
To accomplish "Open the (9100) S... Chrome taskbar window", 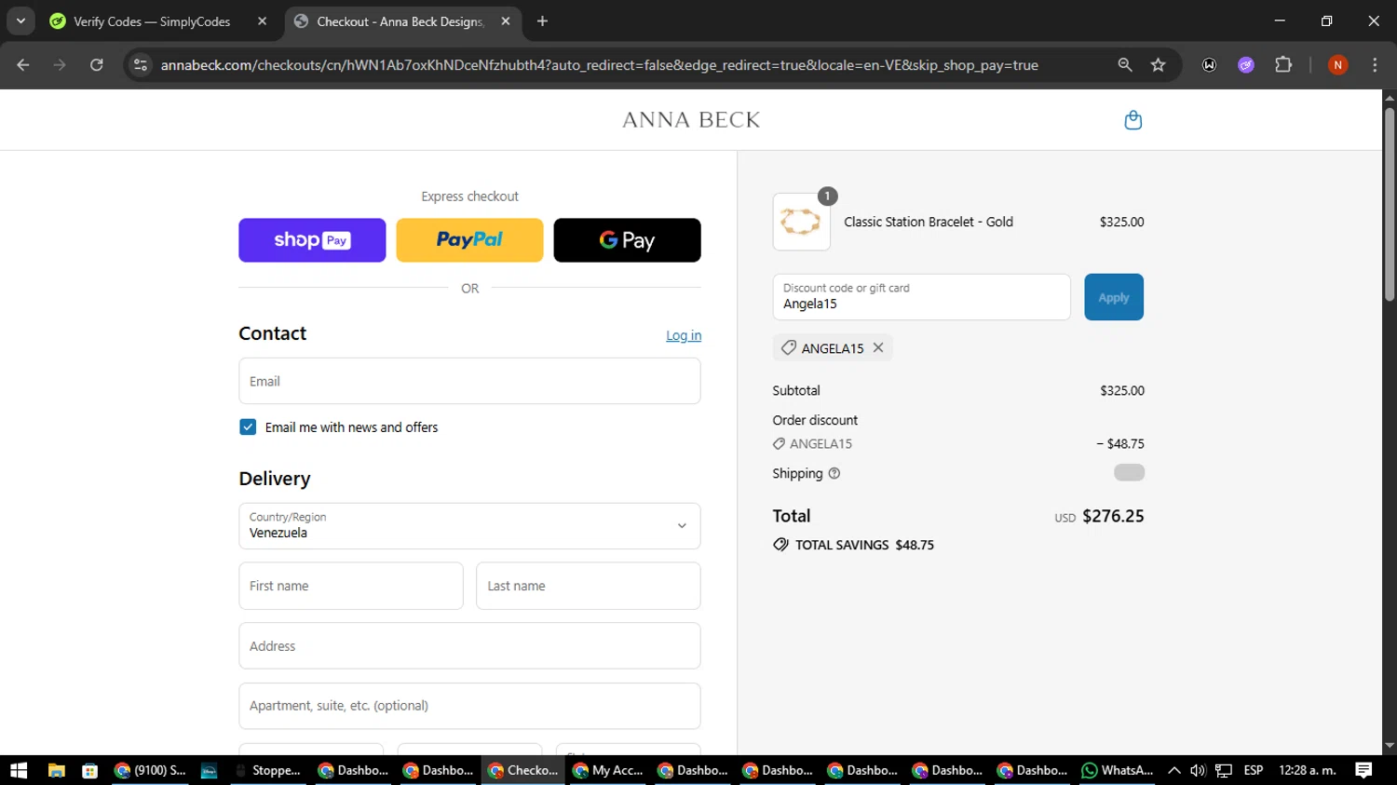I will point(150,770).
